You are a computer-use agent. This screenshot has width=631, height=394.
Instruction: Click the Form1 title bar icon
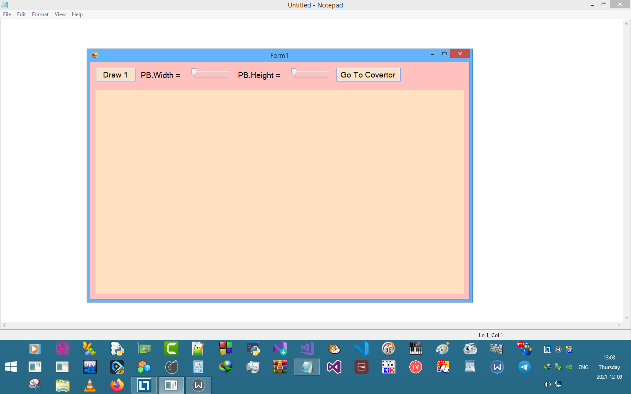pos(95,55)
